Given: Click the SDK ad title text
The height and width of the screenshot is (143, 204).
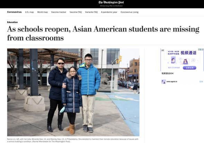Looking at the screenshot, I should pyautogui.click(x=167, y=73).
